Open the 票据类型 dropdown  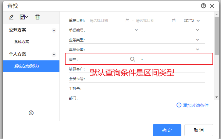click(198, 49)
